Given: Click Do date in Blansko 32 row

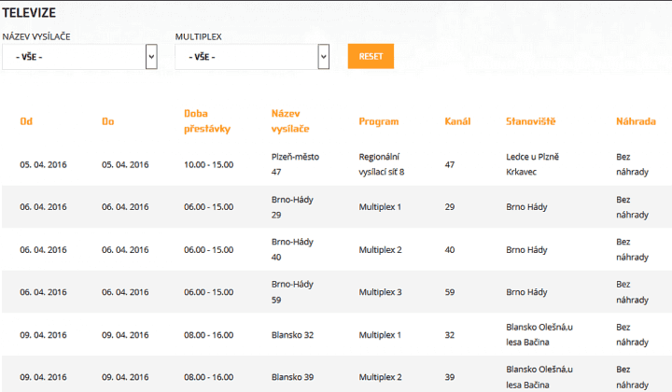Looking at the screenshot, I should click(125, 335).
